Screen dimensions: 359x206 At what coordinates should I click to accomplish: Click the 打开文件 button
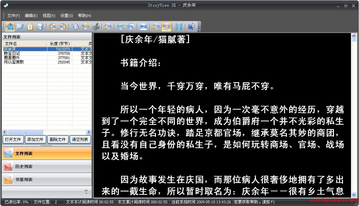tap(13, 140)
